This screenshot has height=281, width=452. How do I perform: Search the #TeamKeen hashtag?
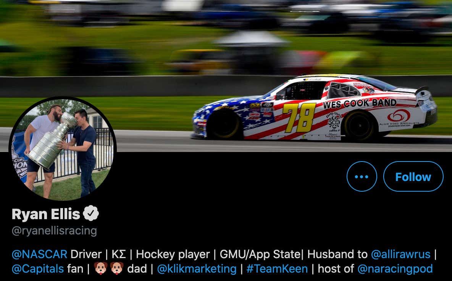point(277,269)
